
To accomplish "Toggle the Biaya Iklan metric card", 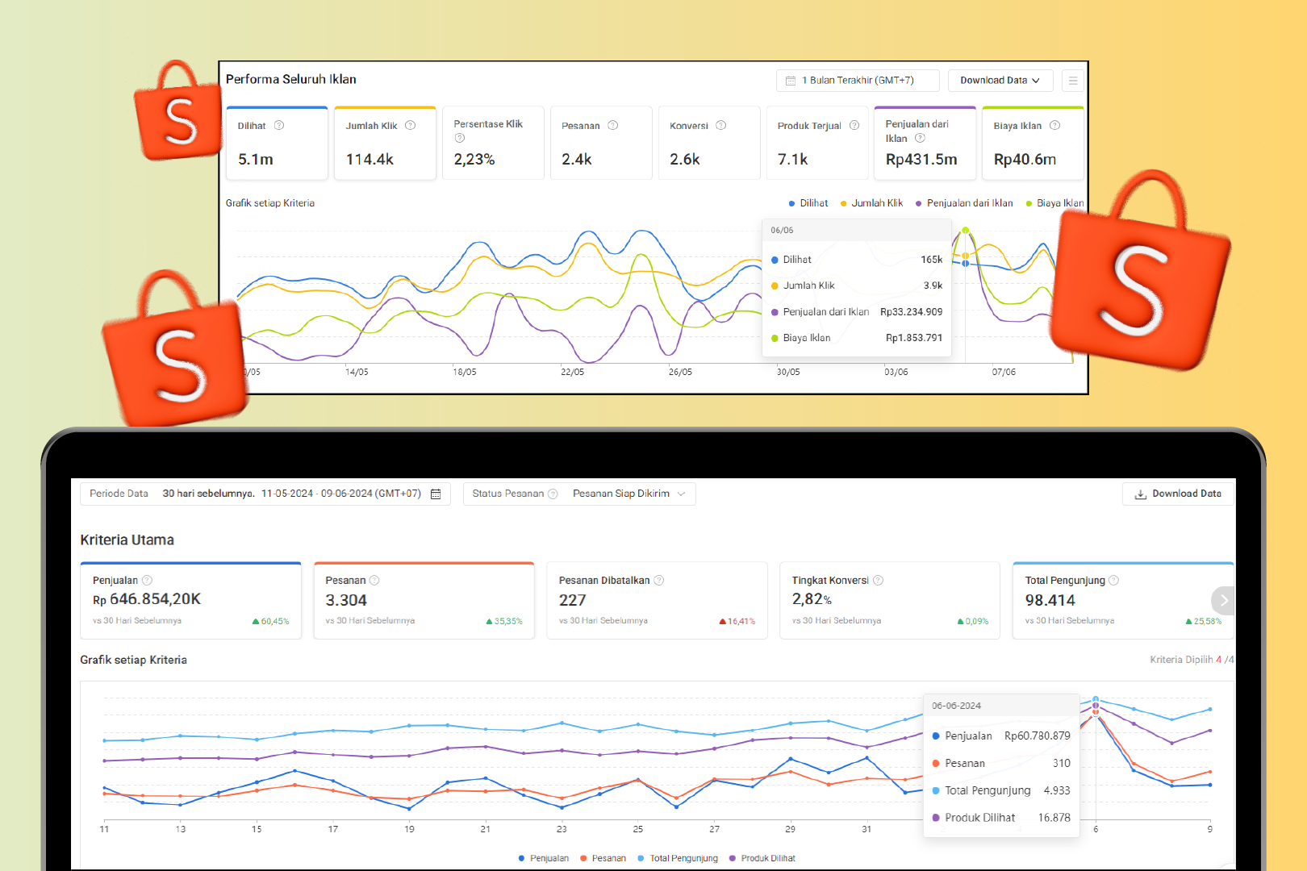I will [x=1033, y=143].
